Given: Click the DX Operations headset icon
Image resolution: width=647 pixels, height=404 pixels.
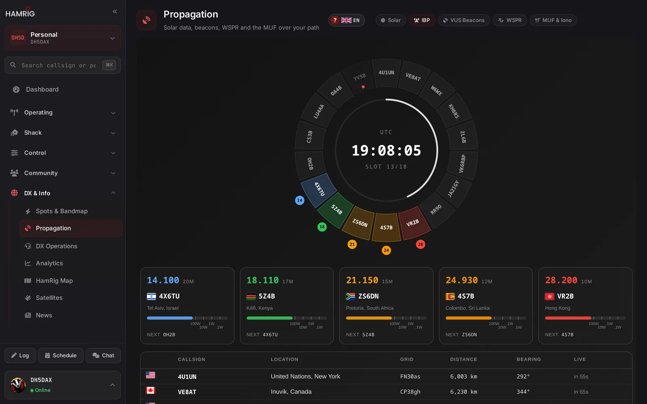Looking at the screenshot, I should [x=28, y=246].
